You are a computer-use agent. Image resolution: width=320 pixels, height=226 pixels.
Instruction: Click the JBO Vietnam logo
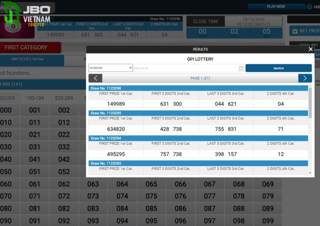click(26, 14)
